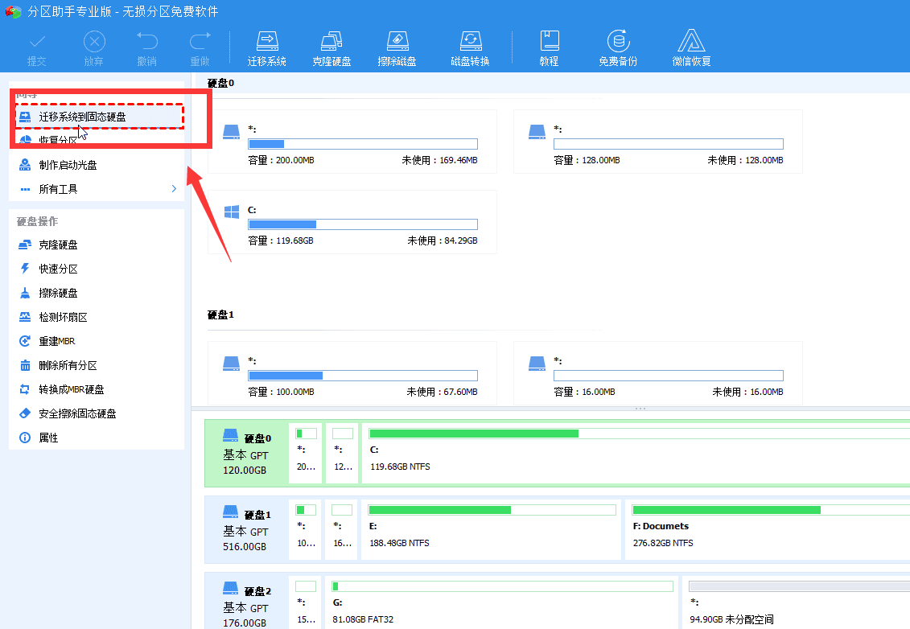Click usage bar of the 200.00MB partition
Screen dimensions: 910x629
pyautogui.click(x=363, y=144)
